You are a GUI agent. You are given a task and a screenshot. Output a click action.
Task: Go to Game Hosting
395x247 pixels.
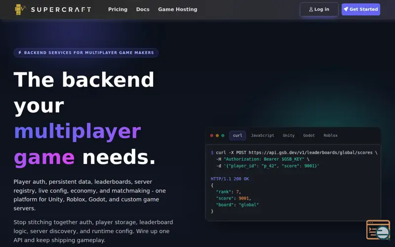point(178,9)
